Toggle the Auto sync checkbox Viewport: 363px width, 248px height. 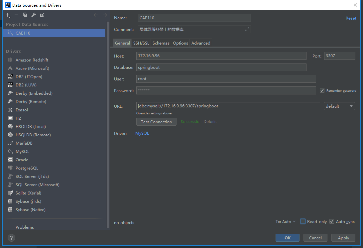(x=332, y=222)
